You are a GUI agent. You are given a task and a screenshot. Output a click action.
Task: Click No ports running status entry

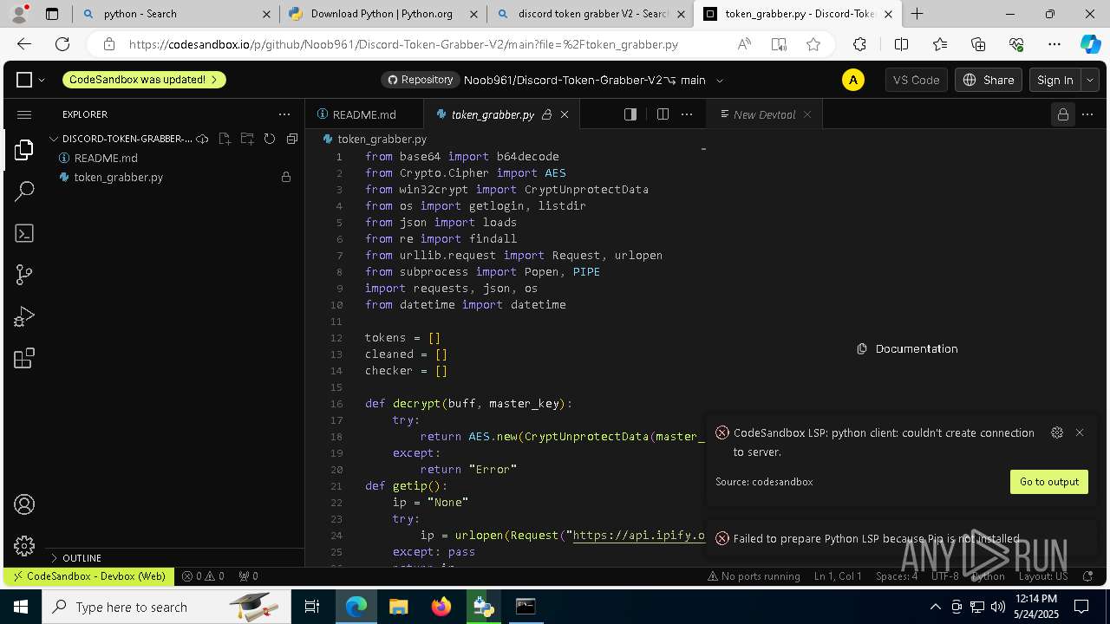[754, 575]
